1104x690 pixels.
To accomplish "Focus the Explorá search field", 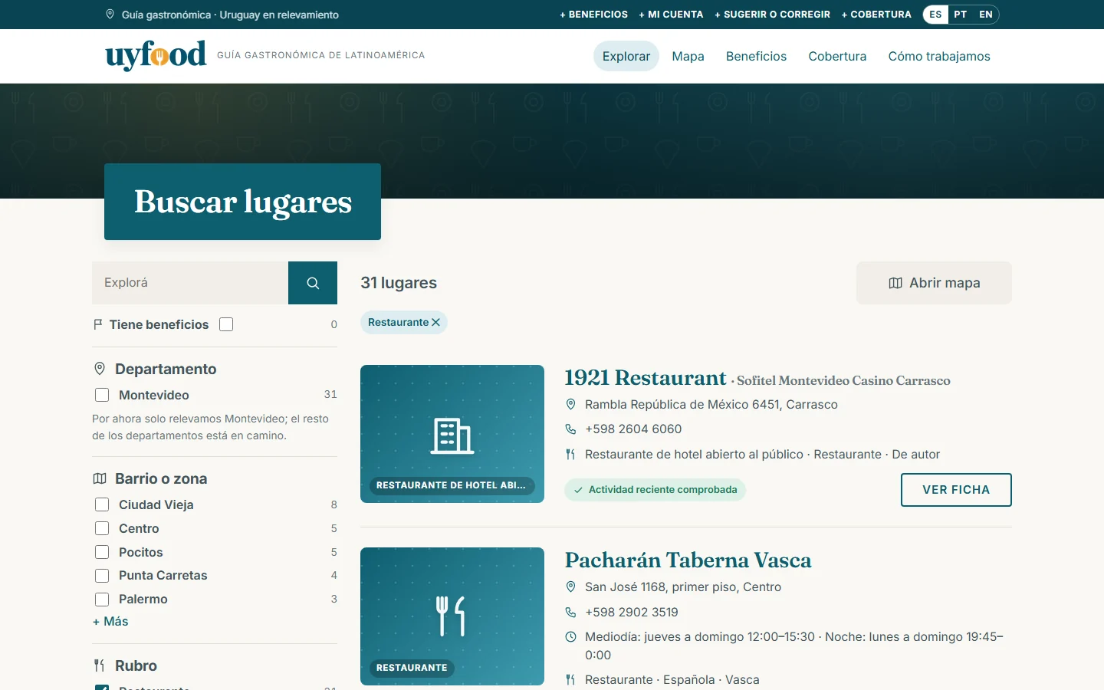I will click(x=190, y=283).
